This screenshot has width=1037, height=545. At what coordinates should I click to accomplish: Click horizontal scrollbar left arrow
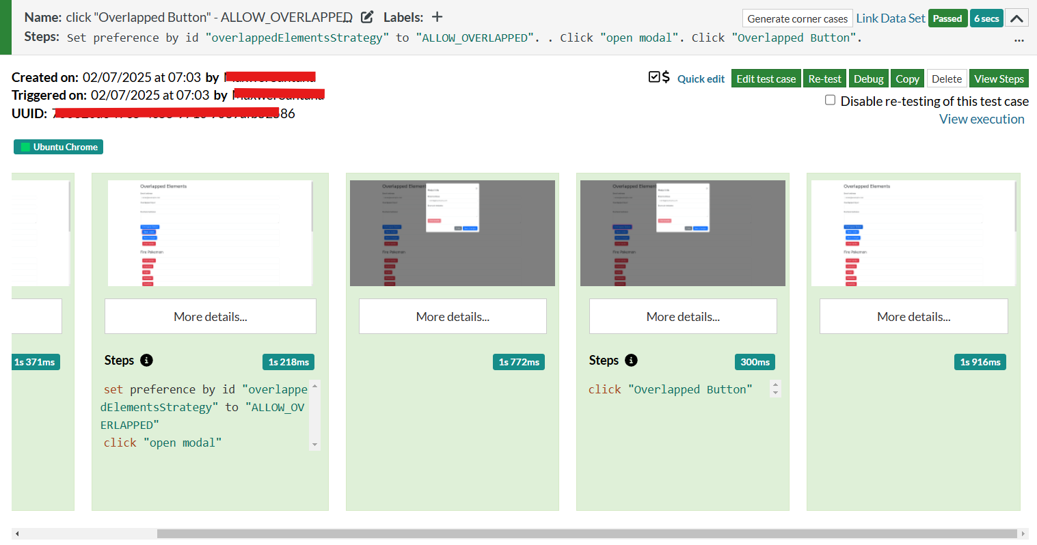17,534
